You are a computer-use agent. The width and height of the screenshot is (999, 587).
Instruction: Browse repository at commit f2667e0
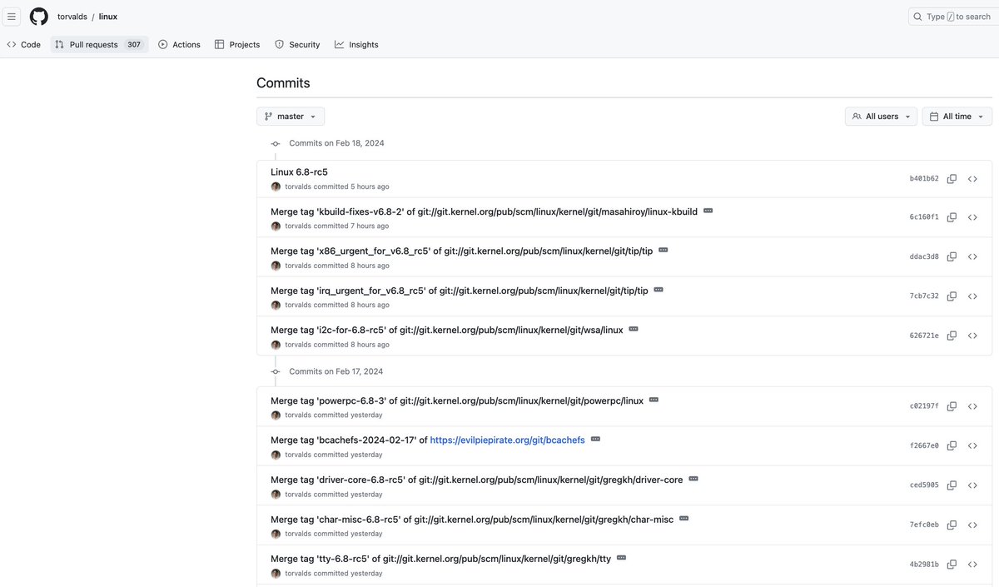tap(972, 445)
